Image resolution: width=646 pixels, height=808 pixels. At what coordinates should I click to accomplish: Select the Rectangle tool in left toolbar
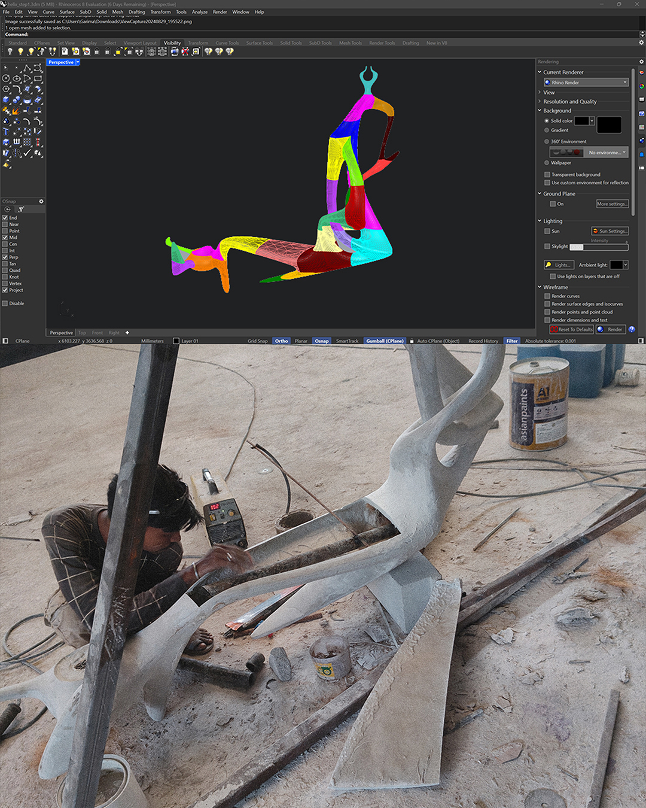tap(38, 78)
